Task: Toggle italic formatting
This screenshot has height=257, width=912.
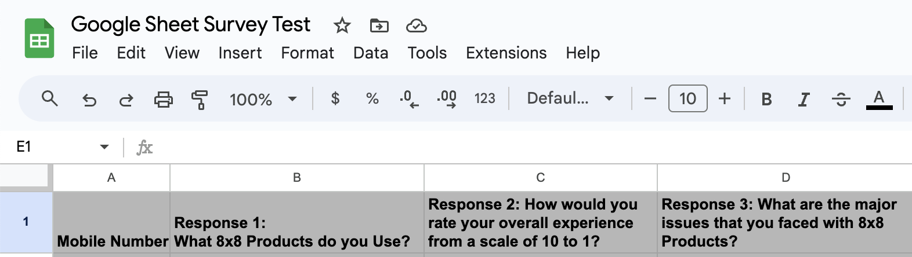Action: point(804,100)
